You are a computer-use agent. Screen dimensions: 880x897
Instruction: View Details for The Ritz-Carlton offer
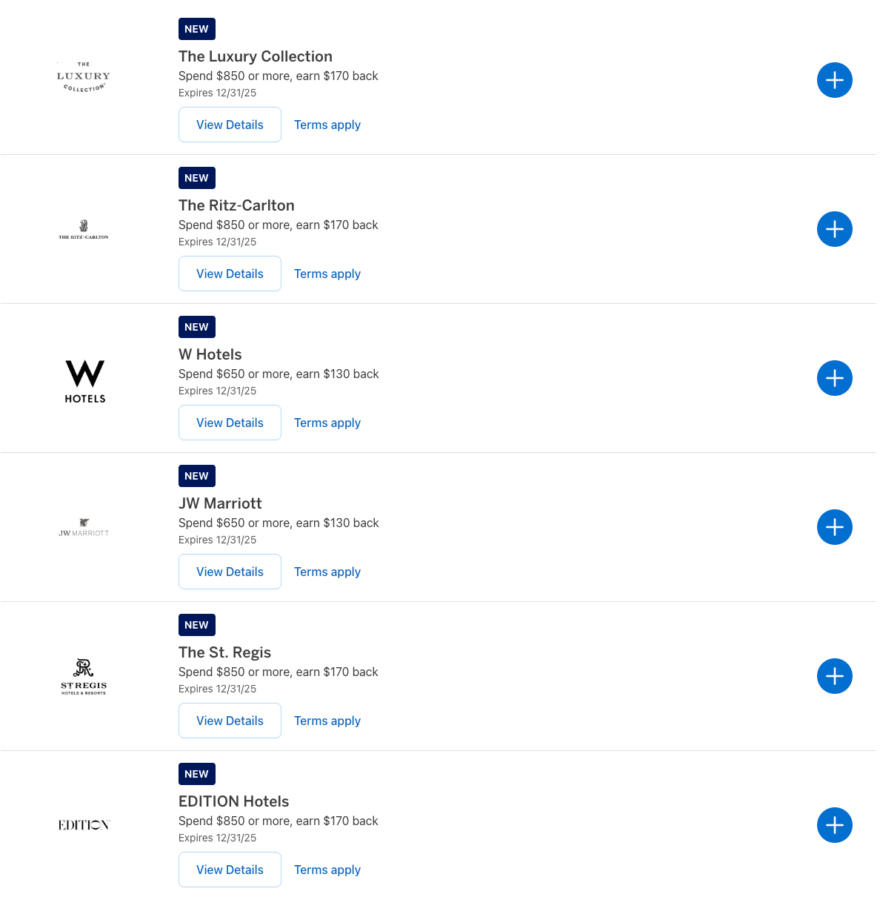230,274
